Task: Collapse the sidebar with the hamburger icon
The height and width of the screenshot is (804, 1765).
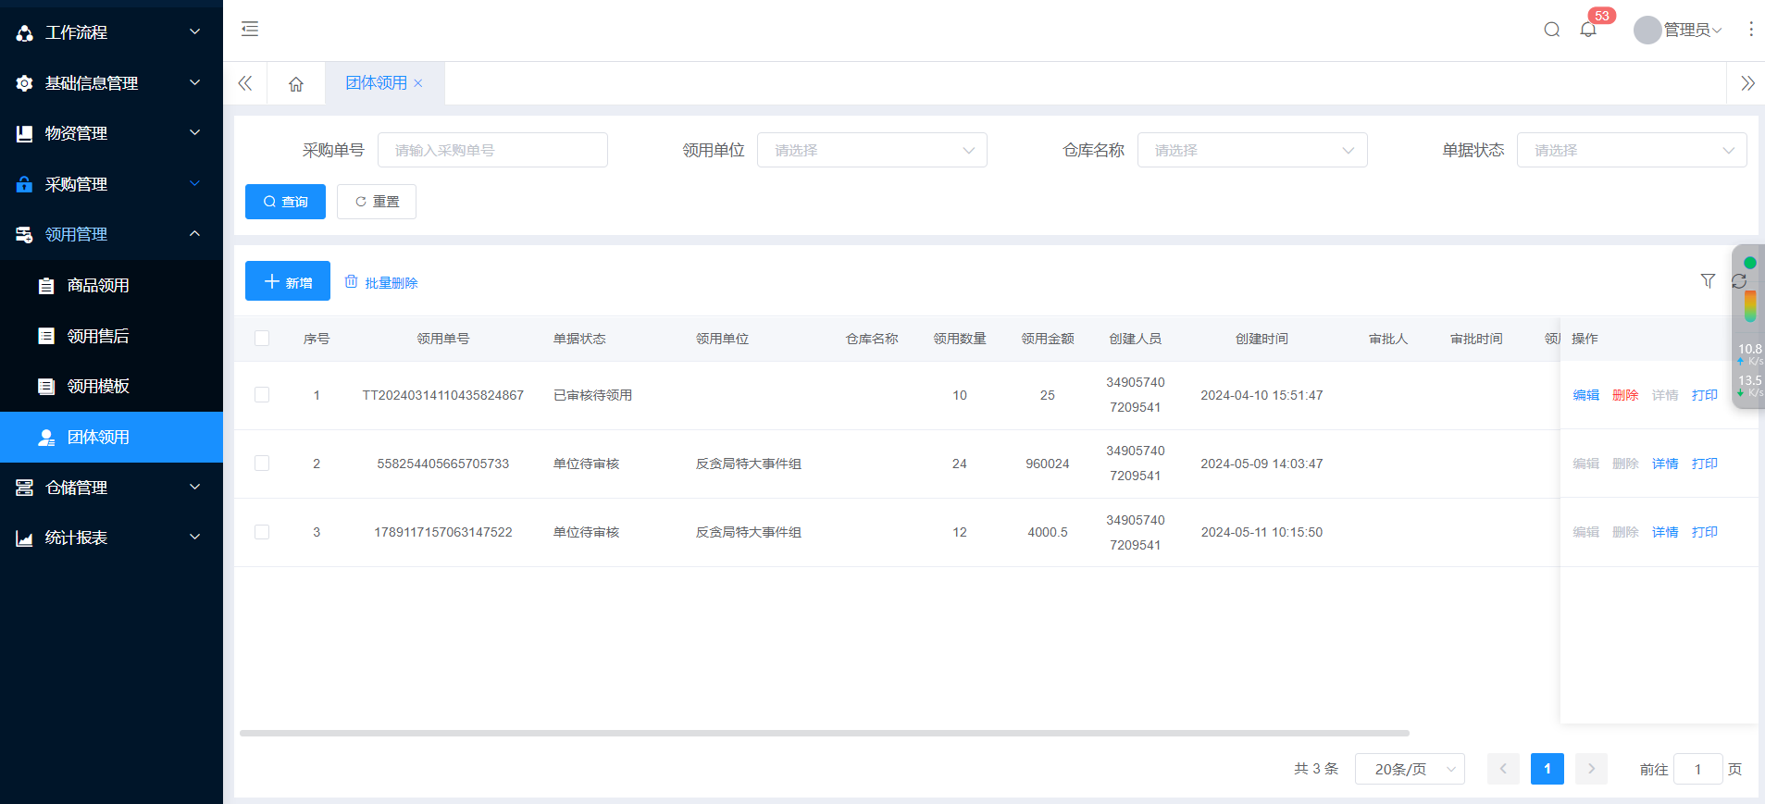Action: (x=250, y=29)
